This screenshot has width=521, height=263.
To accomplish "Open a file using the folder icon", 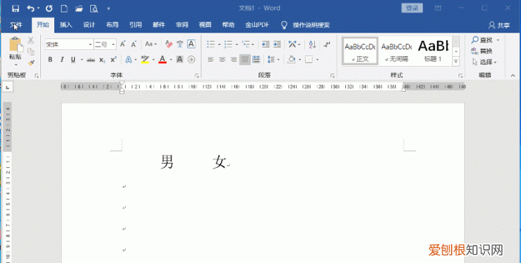I will point(78,8).
